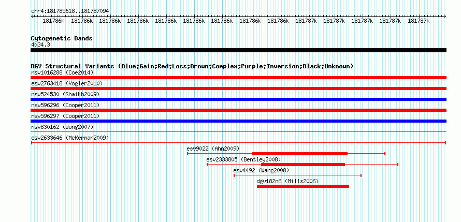
Task: Click the red loss bar of nsv596296
Action: [238, 110]
